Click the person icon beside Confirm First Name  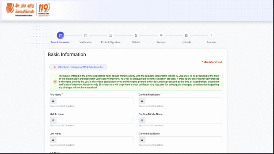(x=142, y=101)
